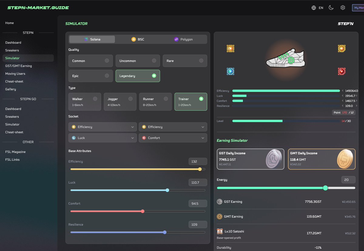Click the top-right yellow gem socket icon
The image size is (364, 251).
click(x=342, y=48)
